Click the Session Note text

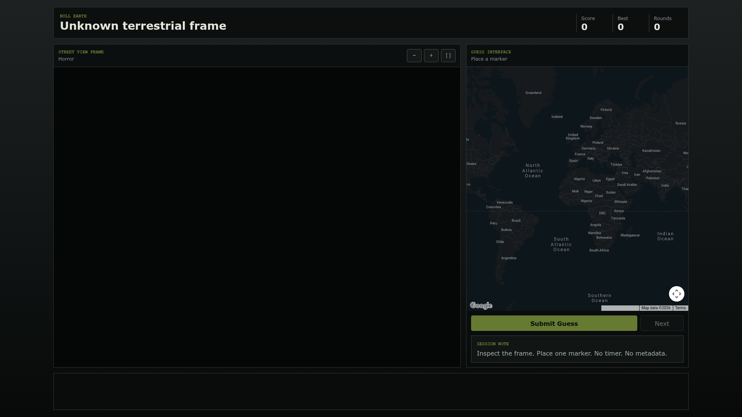572,353
